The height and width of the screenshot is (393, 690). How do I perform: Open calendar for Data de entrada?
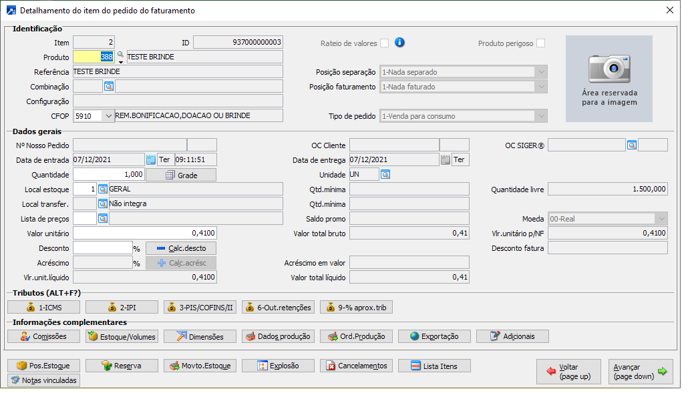(x=150, y=159)
